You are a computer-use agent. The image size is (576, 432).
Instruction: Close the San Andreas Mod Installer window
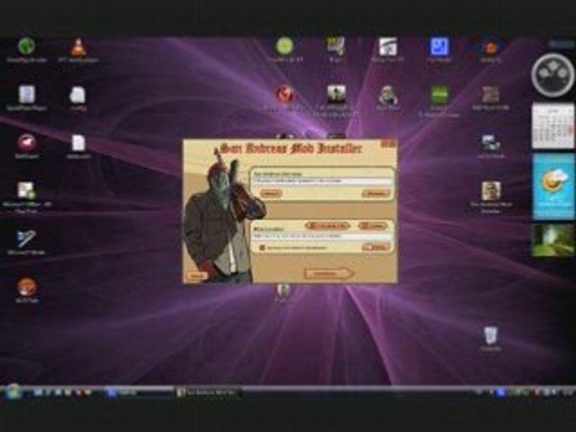pyautogui.click(x=391, y=143)
